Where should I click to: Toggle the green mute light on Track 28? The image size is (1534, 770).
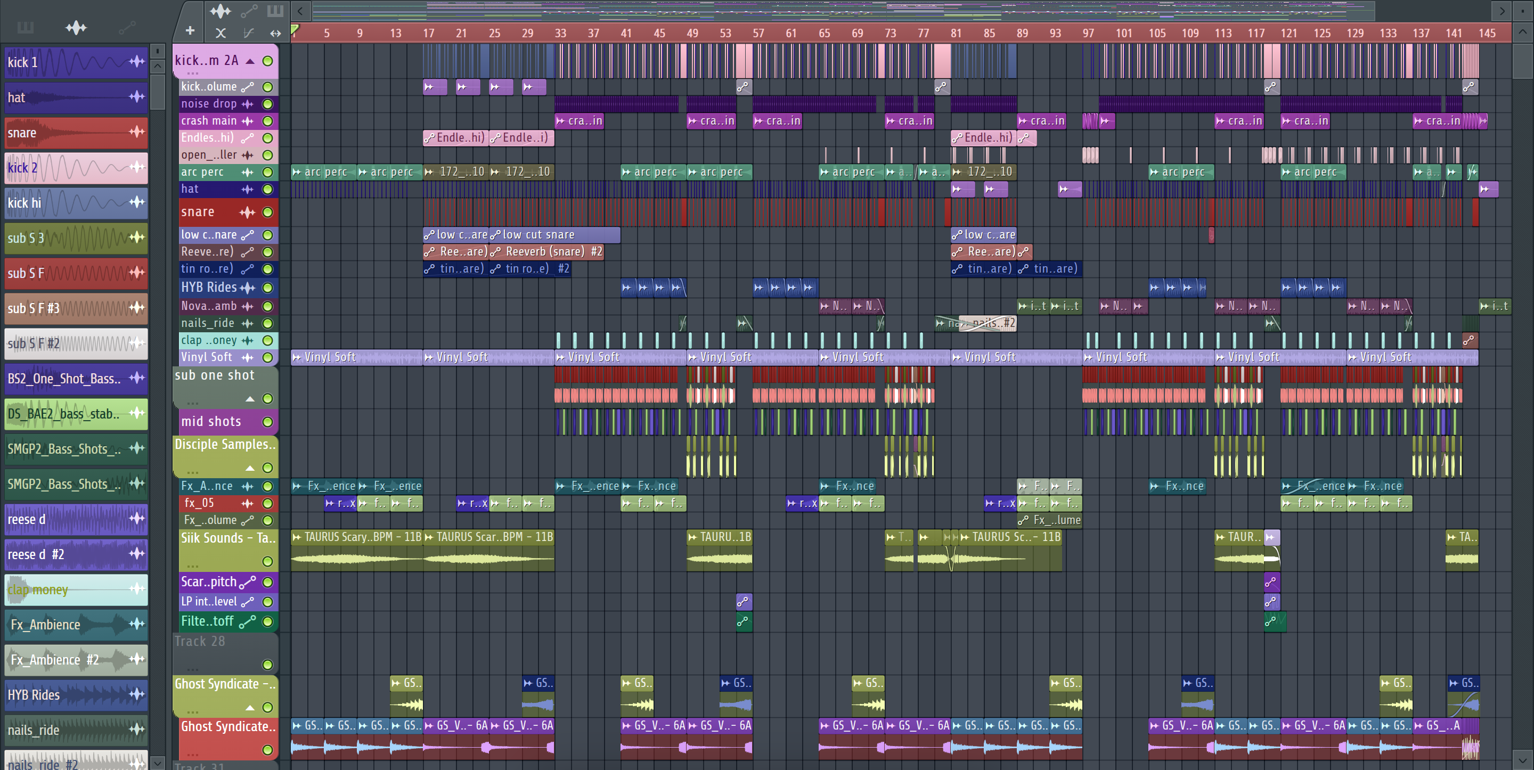[x=268, y=664]
